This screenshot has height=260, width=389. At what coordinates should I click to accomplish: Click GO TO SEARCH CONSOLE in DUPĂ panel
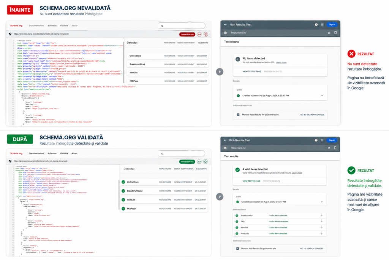(312, 249)
